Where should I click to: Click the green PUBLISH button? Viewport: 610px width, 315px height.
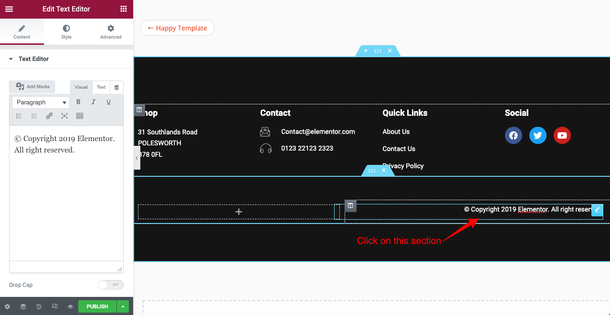[x=97, y=306]
